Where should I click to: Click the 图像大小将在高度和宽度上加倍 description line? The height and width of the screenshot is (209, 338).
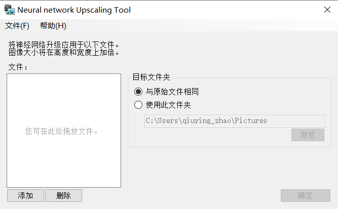pos(63,52)
